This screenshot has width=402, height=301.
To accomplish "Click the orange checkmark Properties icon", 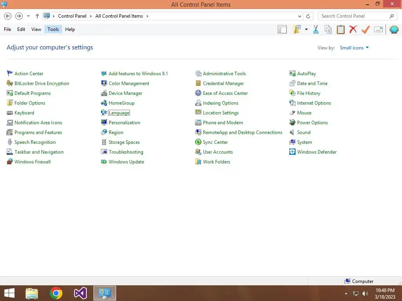I will [365, 29].
